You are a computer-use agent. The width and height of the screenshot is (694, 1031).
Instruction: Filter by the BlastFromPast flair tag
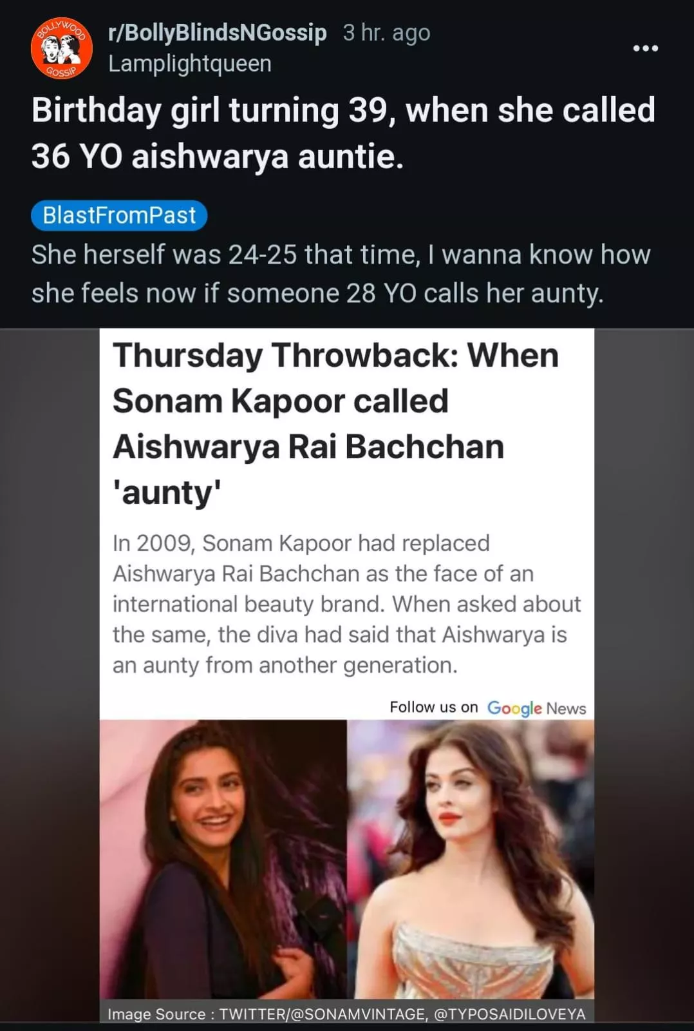click(x=119, y=215)
